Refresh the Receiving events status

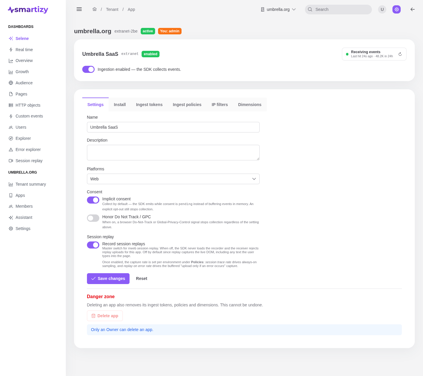coord(400,54)
